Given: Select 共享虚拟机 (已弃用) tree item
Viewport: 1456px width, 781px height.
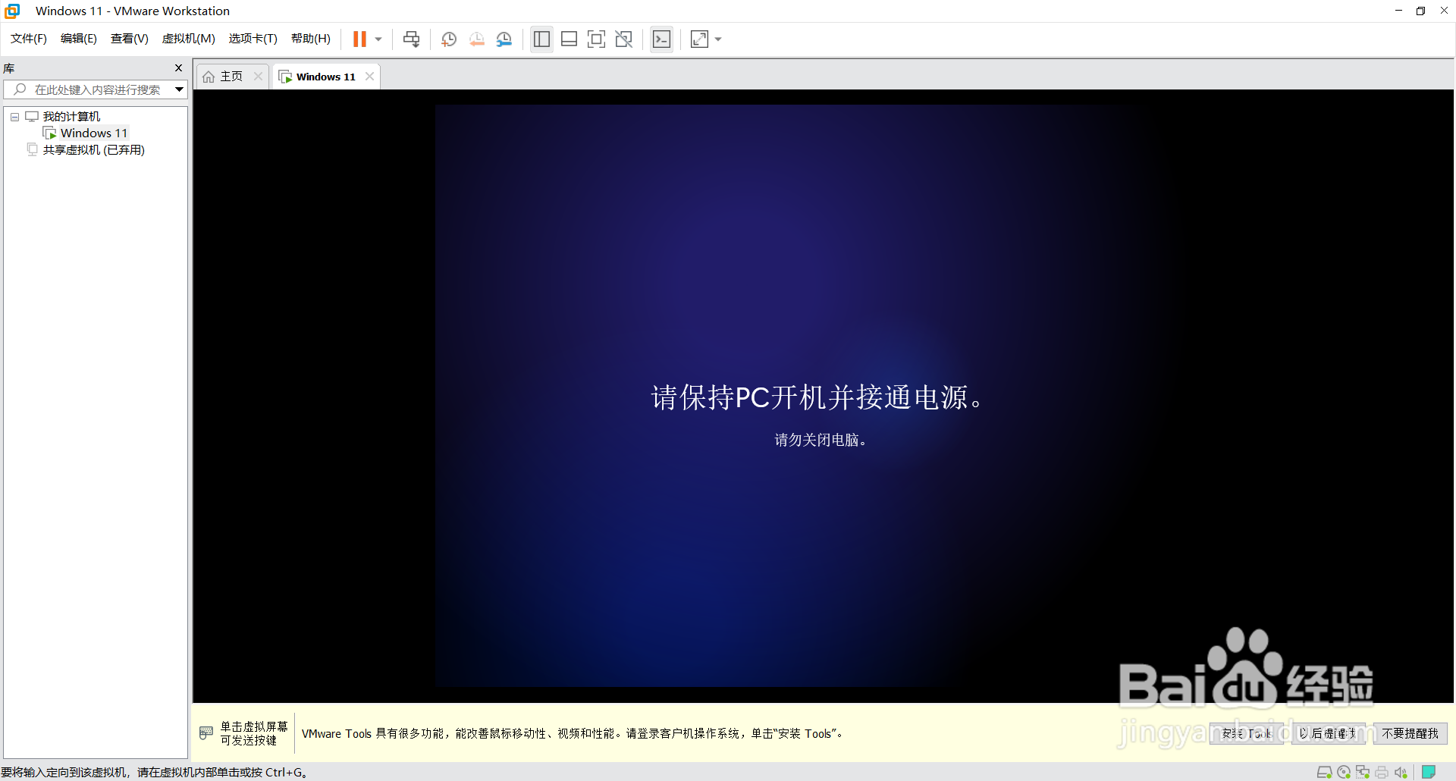Looking at the screenshot, I should [93, 150].
